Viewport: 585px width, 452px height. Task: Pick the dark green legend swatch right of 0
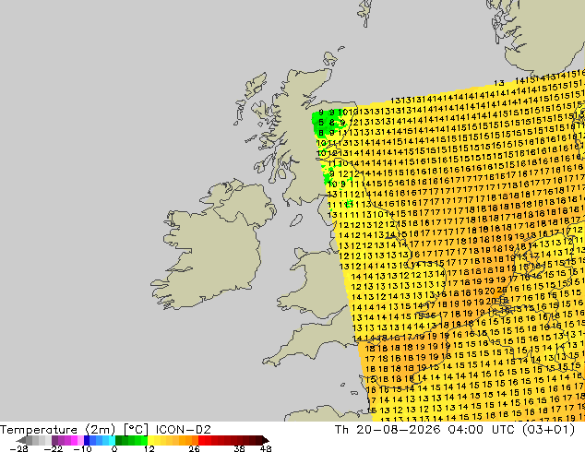tap(118, 440)
